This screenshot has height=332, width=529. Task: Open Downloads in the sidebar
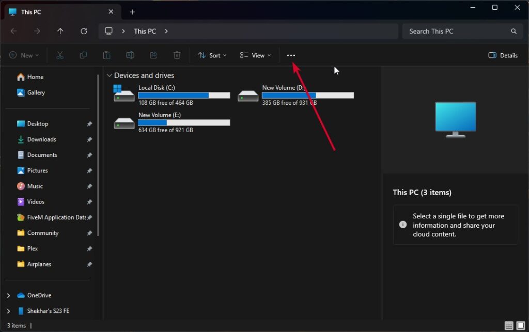(x=41, y=139)
